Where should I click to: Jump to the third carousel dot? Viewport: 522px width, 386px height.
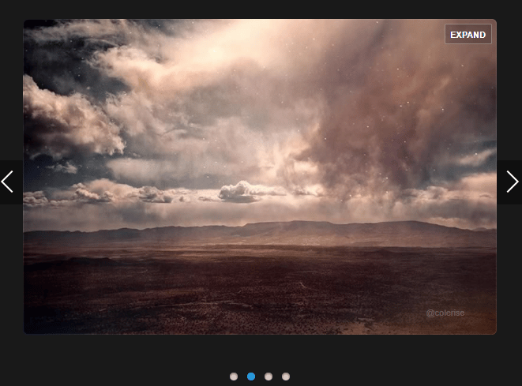269,377
